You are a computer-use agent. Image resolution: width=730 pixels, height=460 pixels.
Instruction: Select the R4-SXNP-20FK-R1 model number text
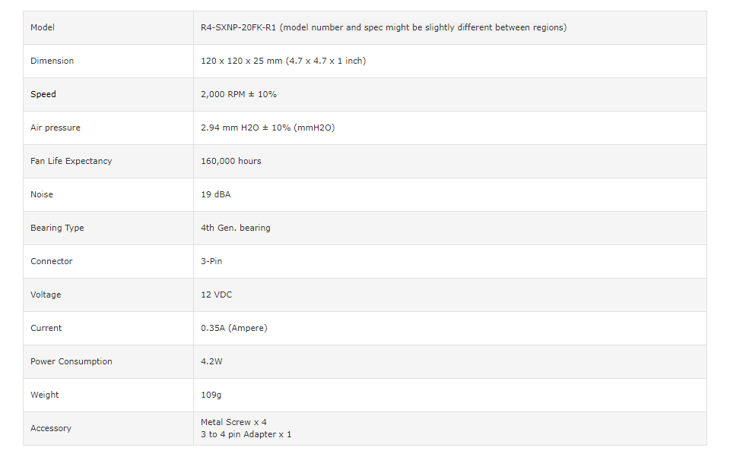[238, 27]
